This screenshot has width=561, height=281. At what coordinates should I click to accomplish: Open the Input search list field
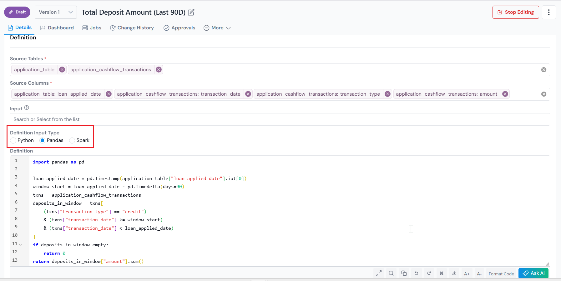[x=280, y=119]
